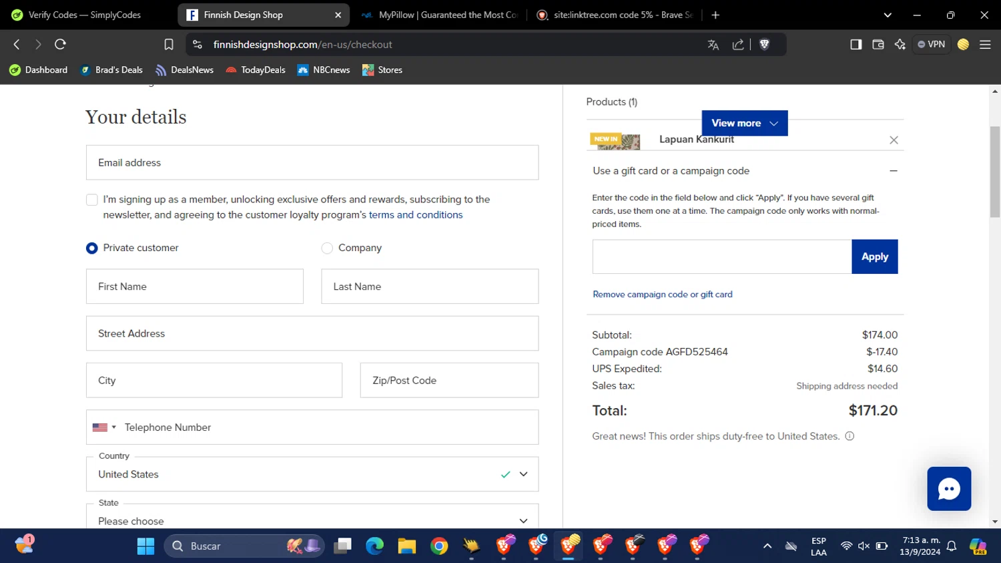Expand the View more dropdown
Screen dimensions: 1001x563
[x=745, y=123]
